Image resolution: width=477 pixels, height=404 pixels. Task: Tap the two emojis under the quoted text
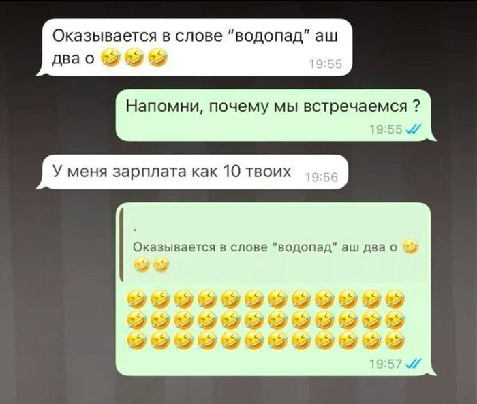click(x=151, y=264)
